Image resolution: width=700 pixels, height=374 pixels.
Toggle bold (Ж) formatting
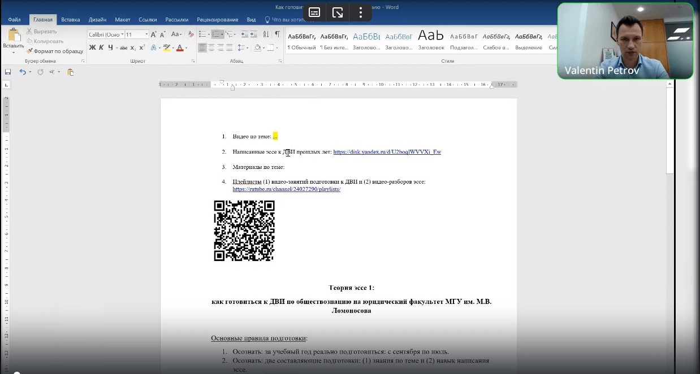point(92,48)
